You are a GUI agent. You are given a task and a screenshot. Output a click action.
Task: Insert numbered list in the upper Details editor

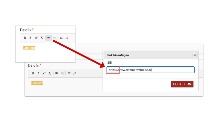pyautogui.click(x=67, y=38)
